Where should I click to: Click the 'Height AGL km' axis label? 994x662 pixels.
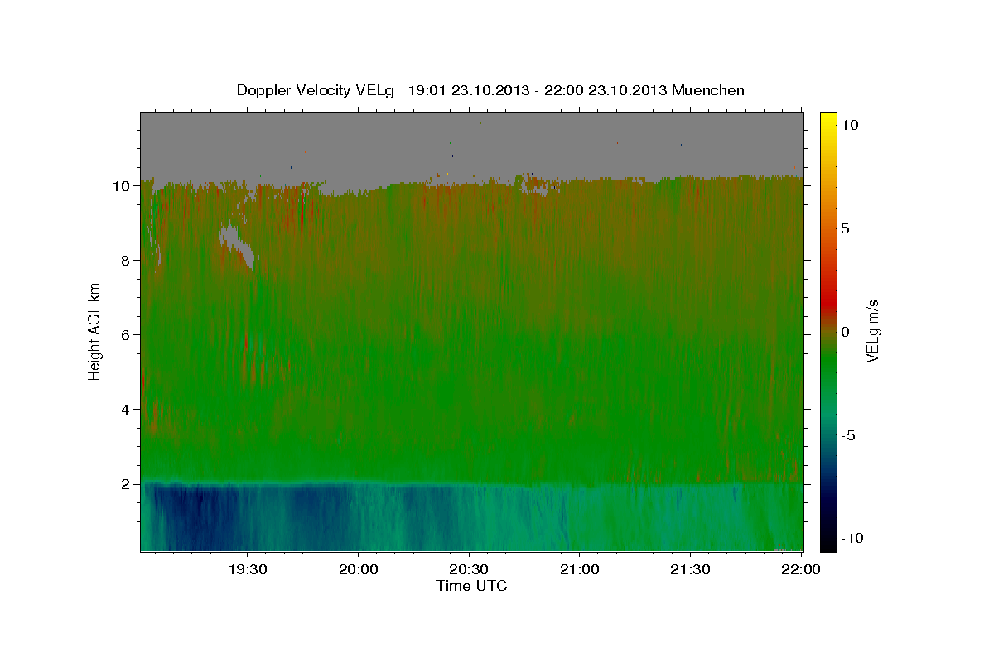tap(95, 332)
